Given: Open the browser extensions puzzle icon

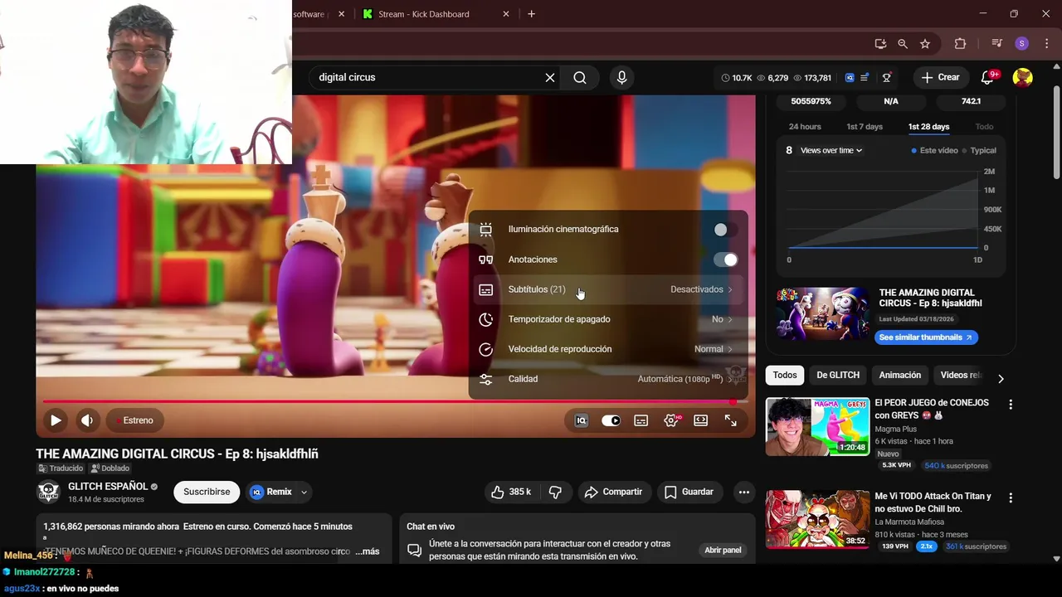Looking at the screenshot, I should click(x=960, y=44).
